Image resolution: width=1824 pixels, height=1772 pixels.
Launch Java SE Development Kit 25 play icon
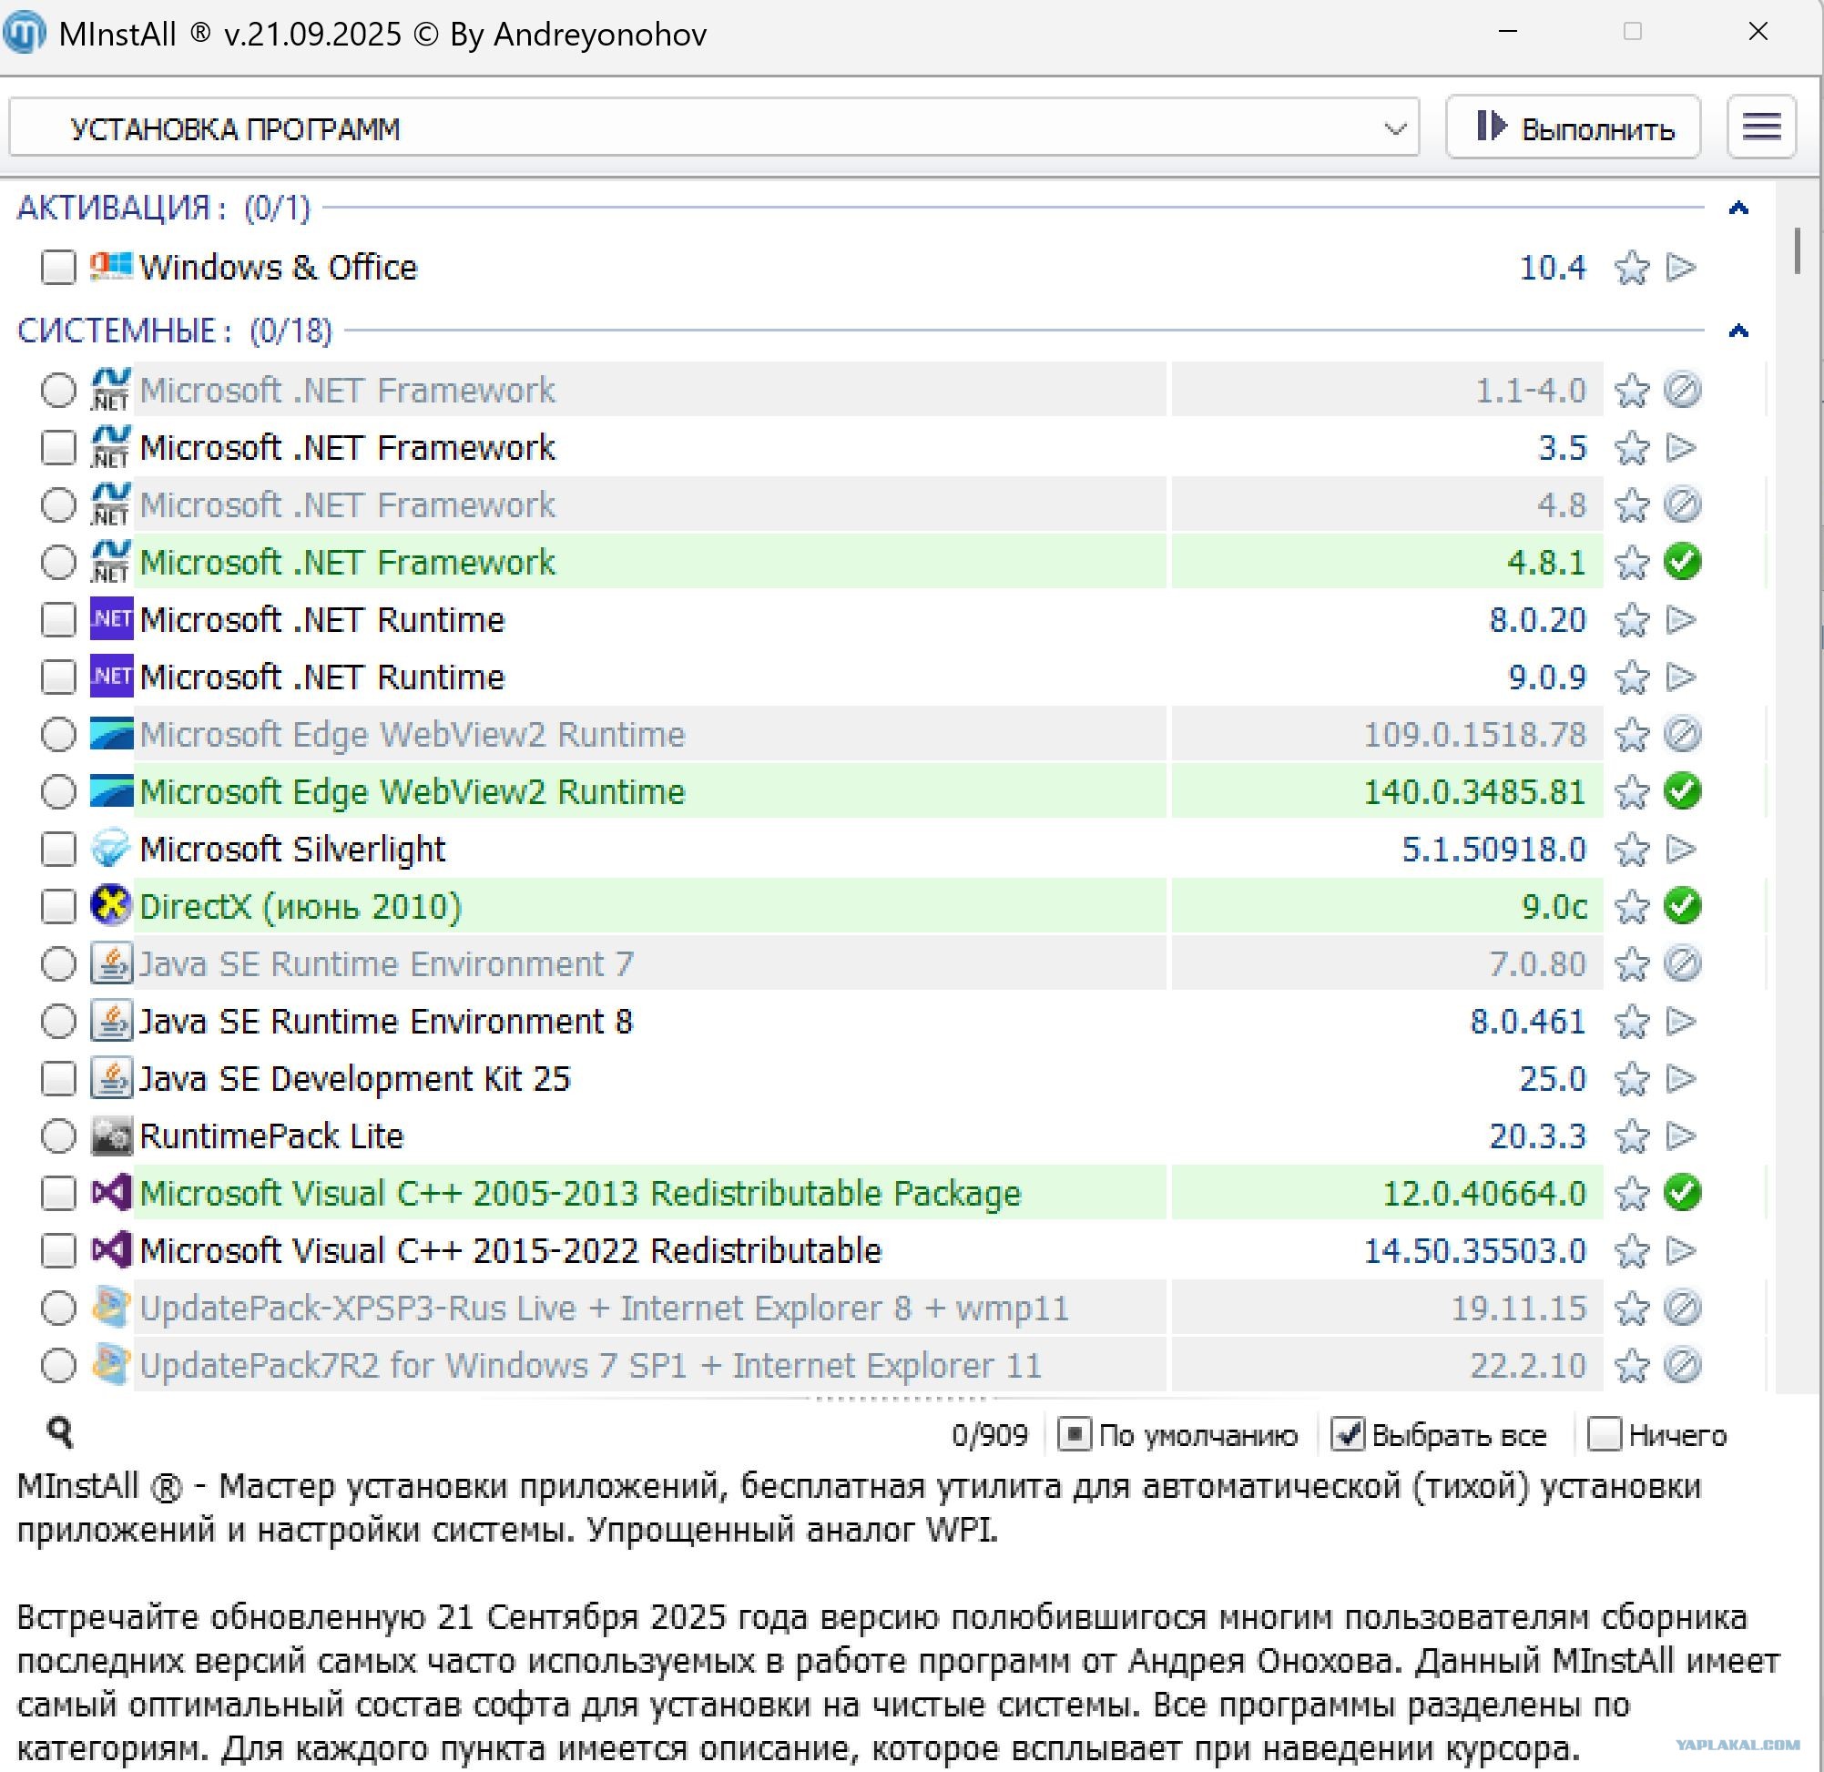(x=1682, y=1080)
